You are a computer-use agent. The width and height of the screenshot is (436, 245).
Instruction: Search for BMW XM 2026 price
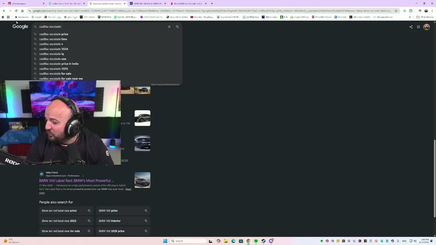[x=123, y=231]
